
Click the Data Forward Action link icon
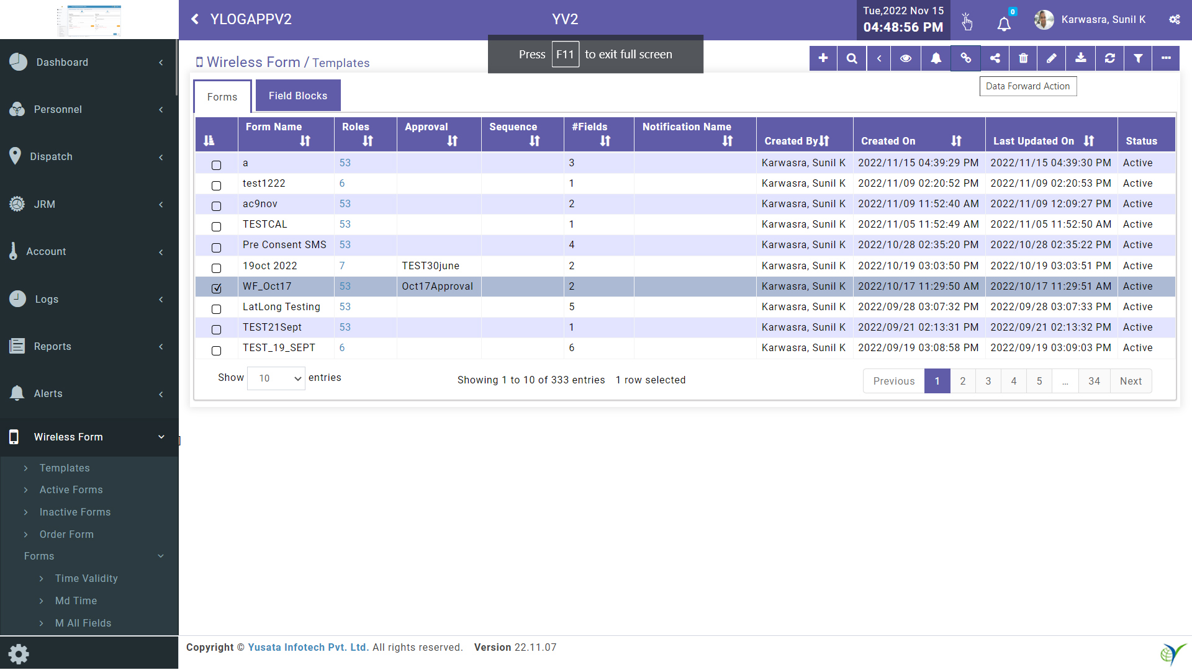click(965, 58)
